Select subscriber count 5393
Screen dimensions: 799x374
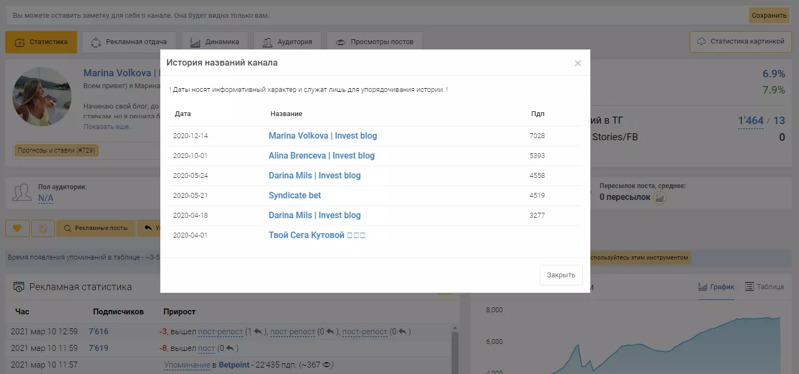(537, 156)
